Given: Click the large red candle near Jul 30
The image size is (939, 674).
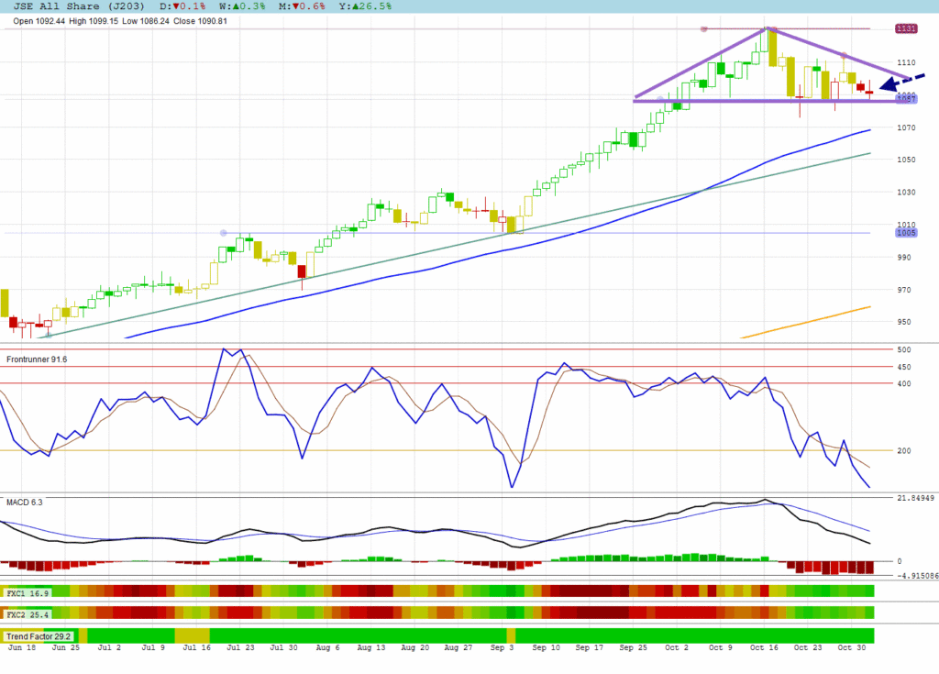Looking at the screenshot, I should click(302, 271).
